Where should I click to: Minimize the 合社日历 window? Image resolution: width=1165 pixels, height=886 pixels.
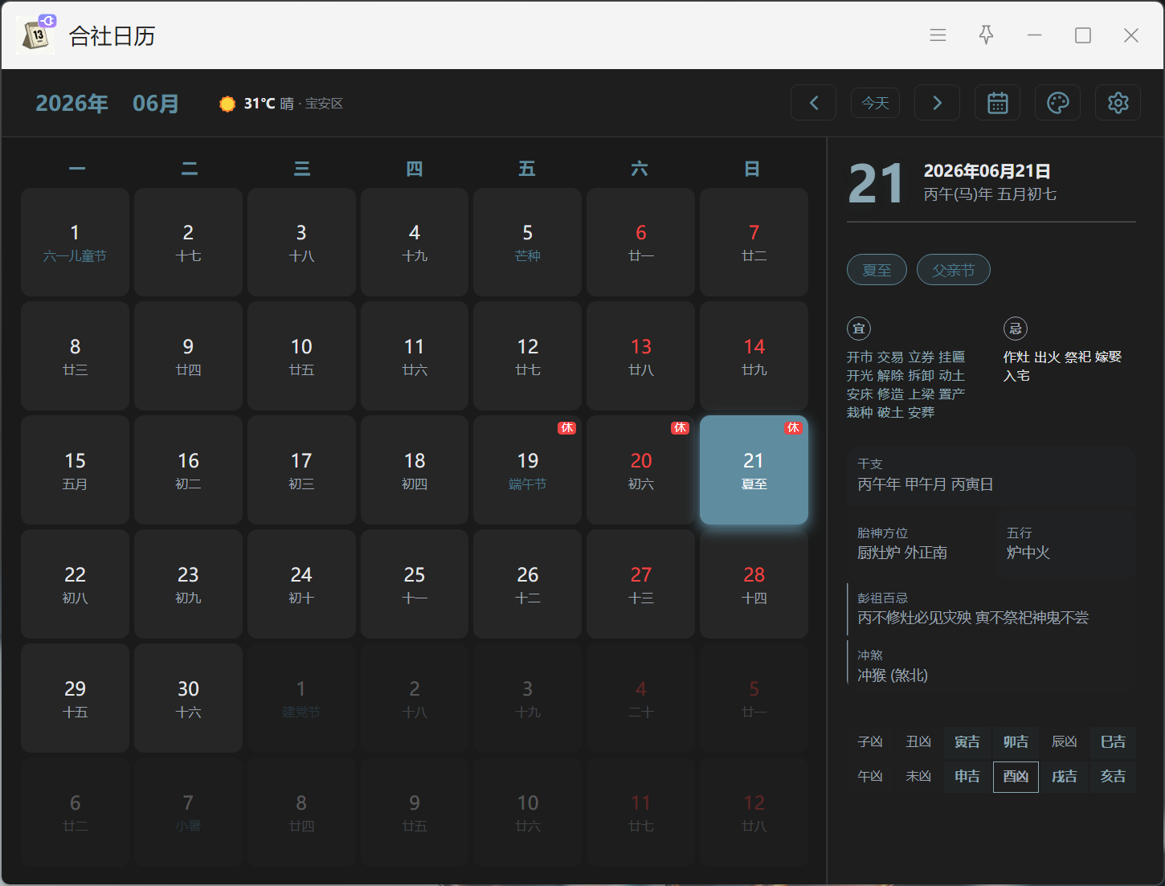pyautogui.click(x=1034, y=35)
